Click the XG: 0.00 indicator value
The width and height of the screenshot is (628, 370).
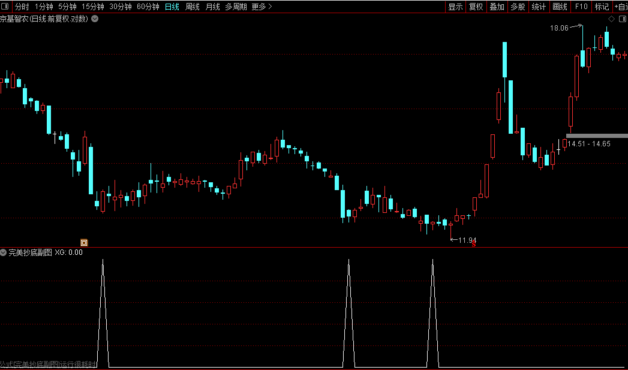pos(68,252)
